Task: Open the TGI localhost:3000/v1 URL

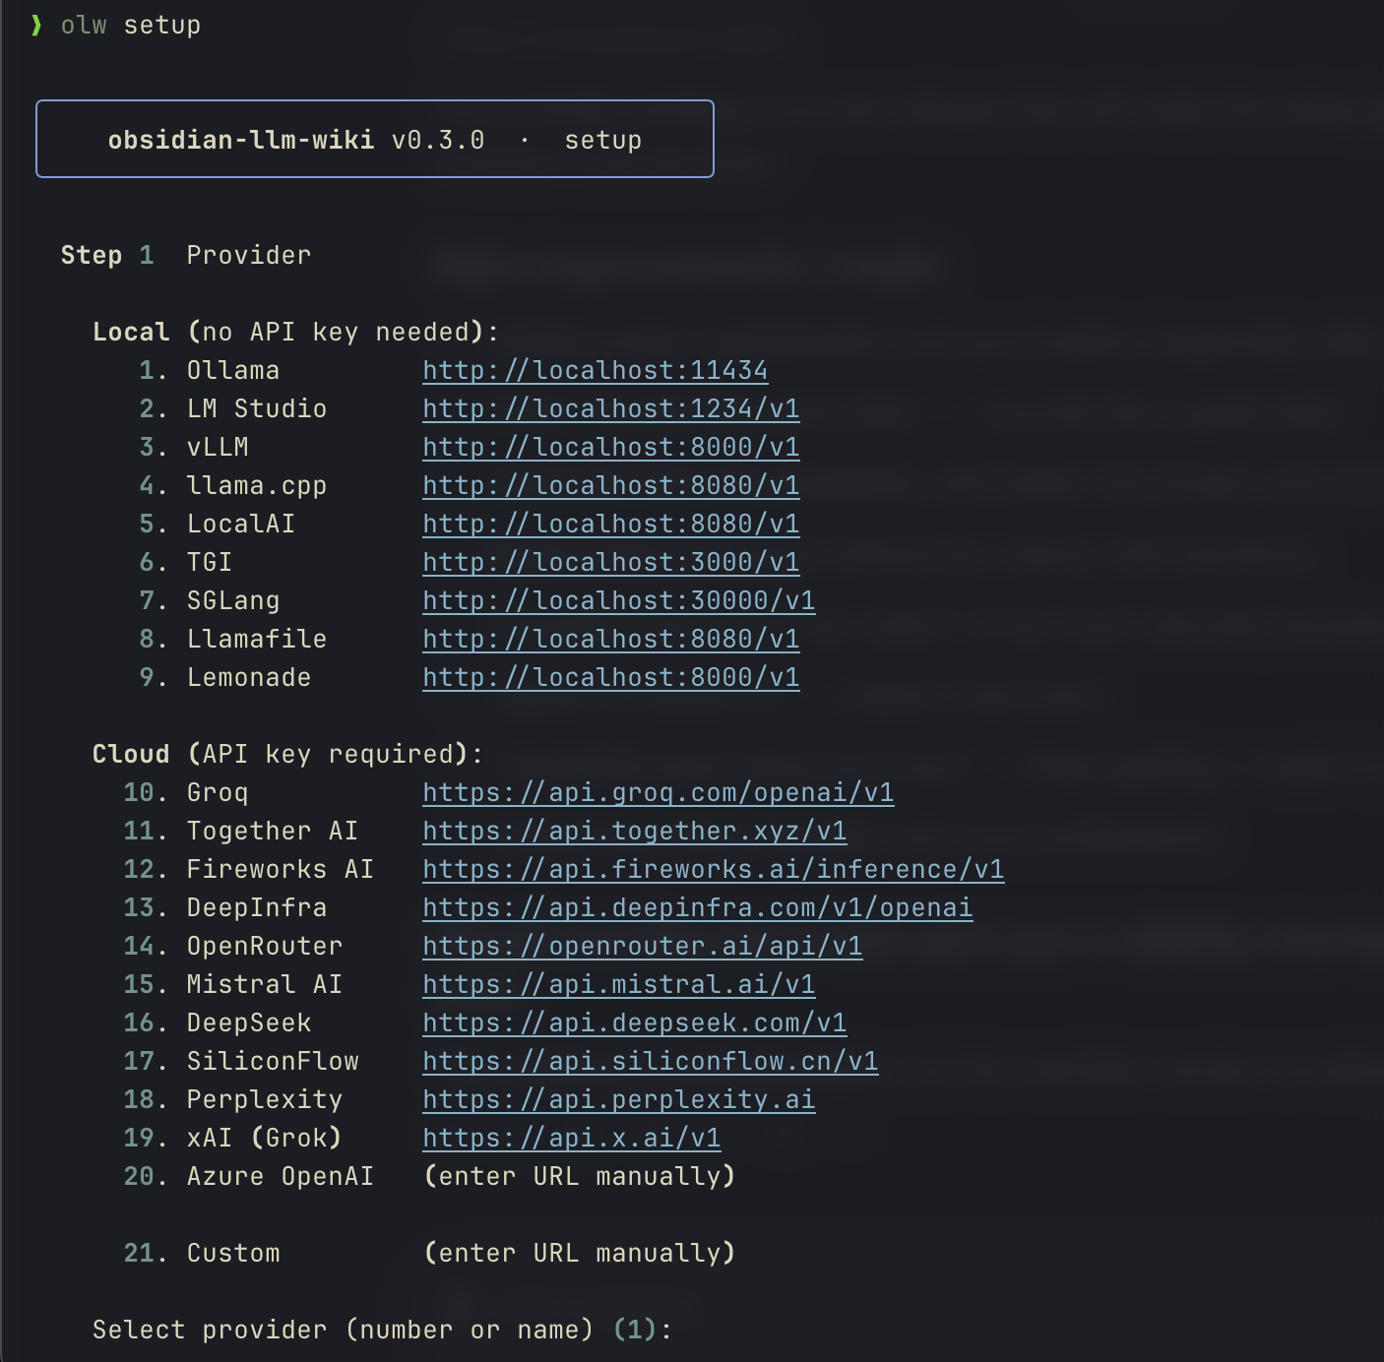Action: point(610,563)
